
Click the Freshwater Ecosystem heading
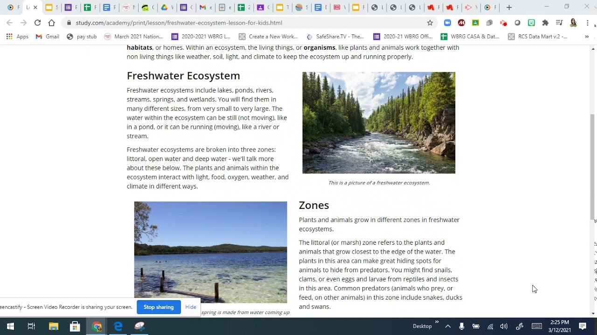[x=183, y=75]
